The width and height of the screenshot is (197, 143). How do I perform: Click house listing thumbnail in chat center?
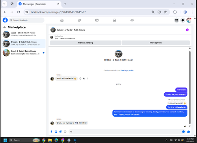coord(119,54)
